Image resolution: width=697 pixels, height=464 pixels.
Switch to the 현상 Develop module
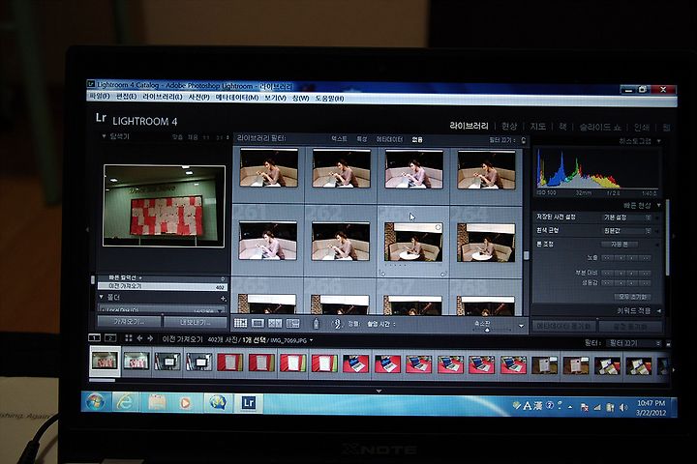(x=509, y=126)
